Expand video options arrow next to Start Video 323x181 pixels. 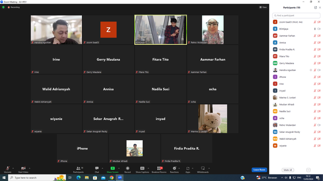[29, 168]
